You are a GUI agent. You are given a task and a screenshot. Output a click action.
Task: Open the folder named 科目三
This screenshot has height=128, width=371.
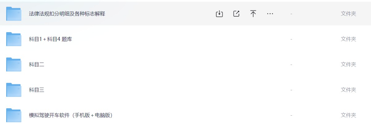point(36,90)
